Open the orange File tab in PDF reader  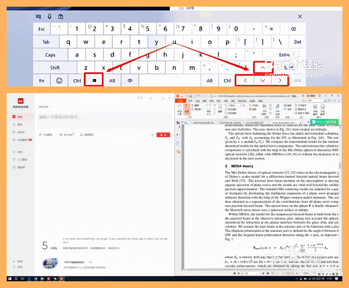click(180, 101)
